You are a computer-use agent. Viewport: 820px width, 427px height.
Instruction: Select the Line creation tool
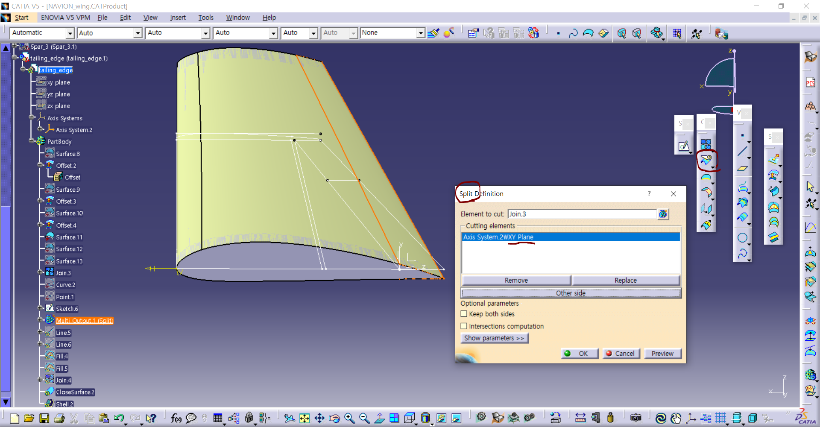click(x=742, y=152)
